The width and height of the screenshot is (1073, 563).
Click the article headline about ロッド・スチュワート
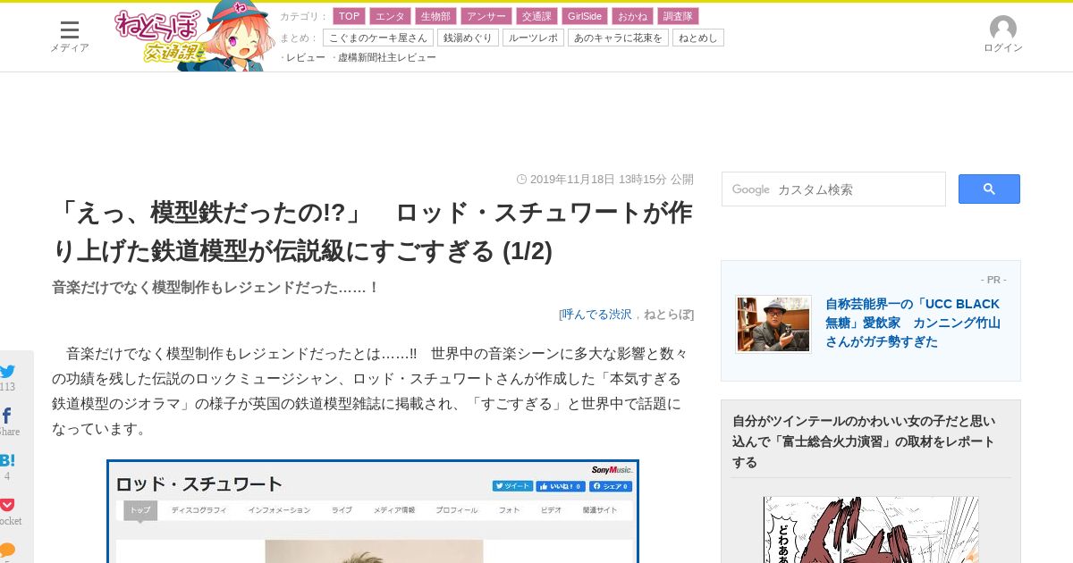coord(373,231)
